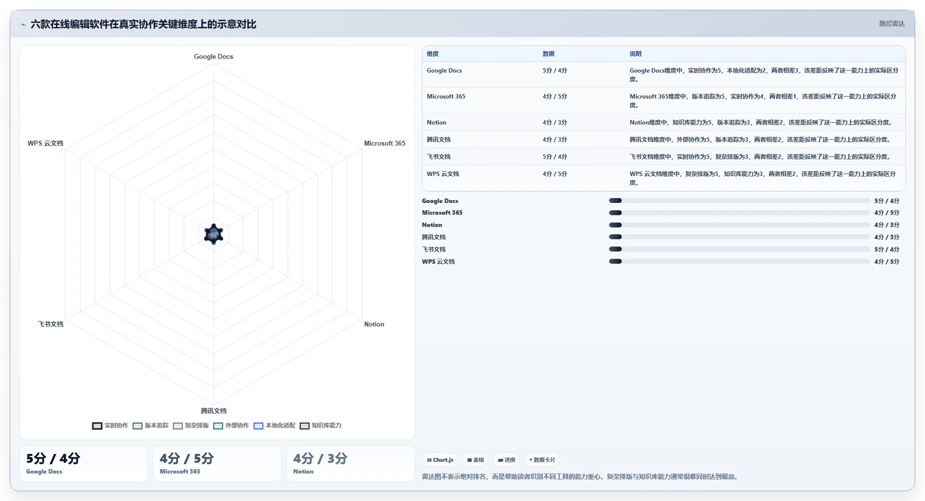Select the Microsoft 365 cell in the table
925x501 pixels.
click(x=446, y=97)
